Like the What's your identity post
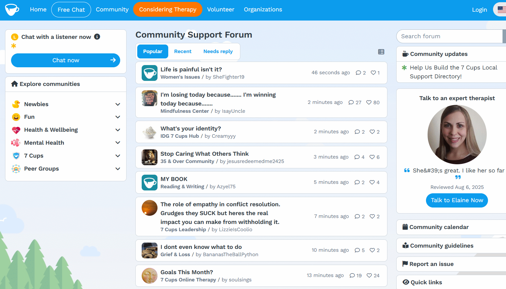 coord(372,132)
